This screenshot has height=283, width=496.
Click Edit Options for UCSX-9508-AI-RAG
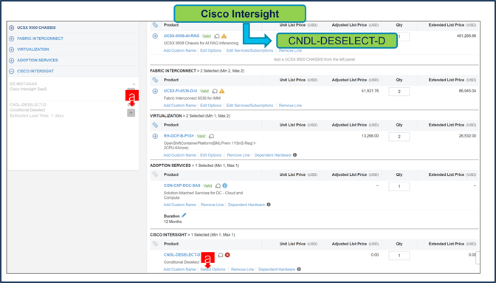click(210, 51)
